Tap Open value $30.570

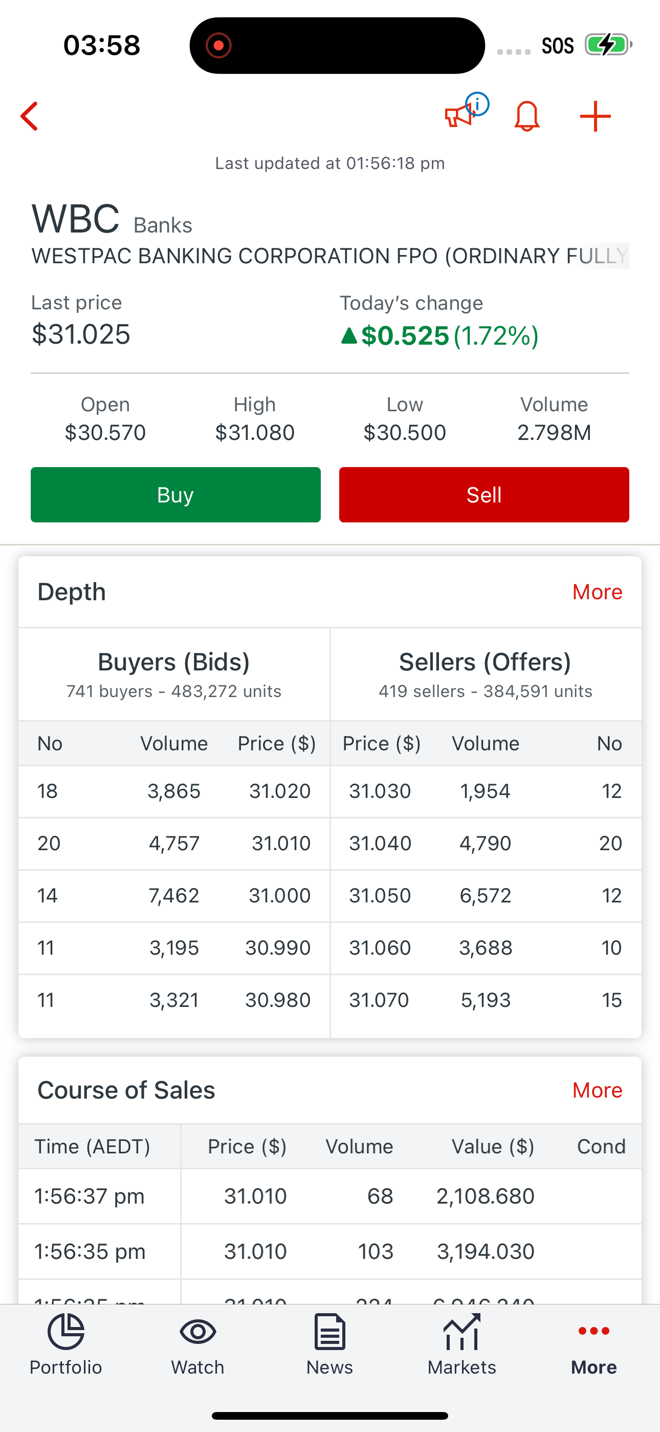point(105,432)
